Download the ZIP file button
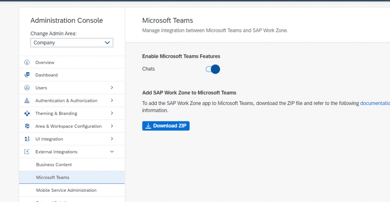The height and width of the screenshot is (202, 390). 166,126
